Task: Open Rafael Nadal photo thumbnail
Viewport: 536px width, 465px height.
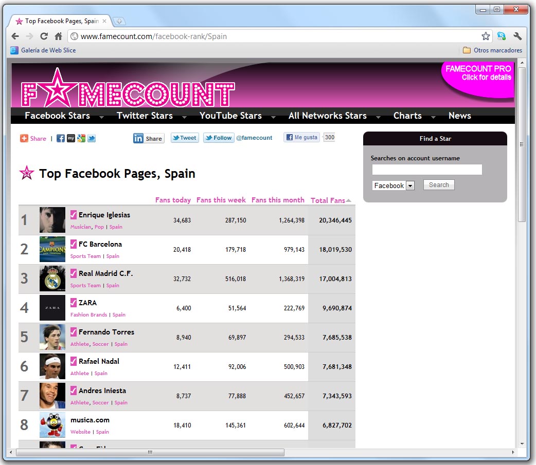Action: [x=52, y=366]
